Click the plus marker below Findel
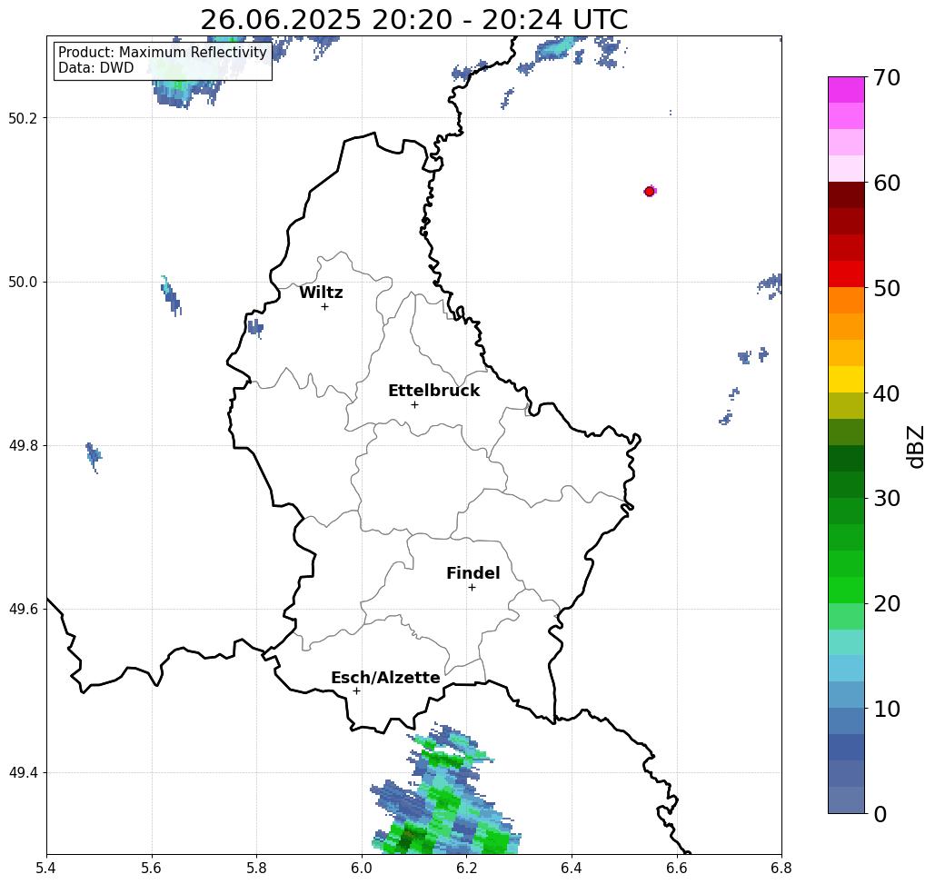Image resolution: width=935 pixels, height=884 pixels. point(472,587)
